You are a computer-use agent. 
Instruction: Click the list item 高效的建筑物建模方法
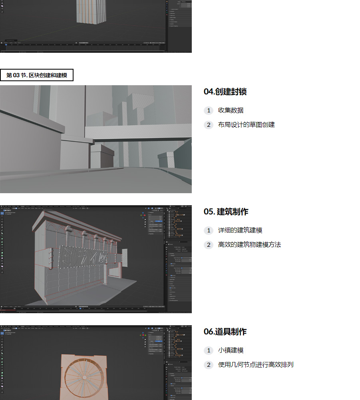[249, 245]
